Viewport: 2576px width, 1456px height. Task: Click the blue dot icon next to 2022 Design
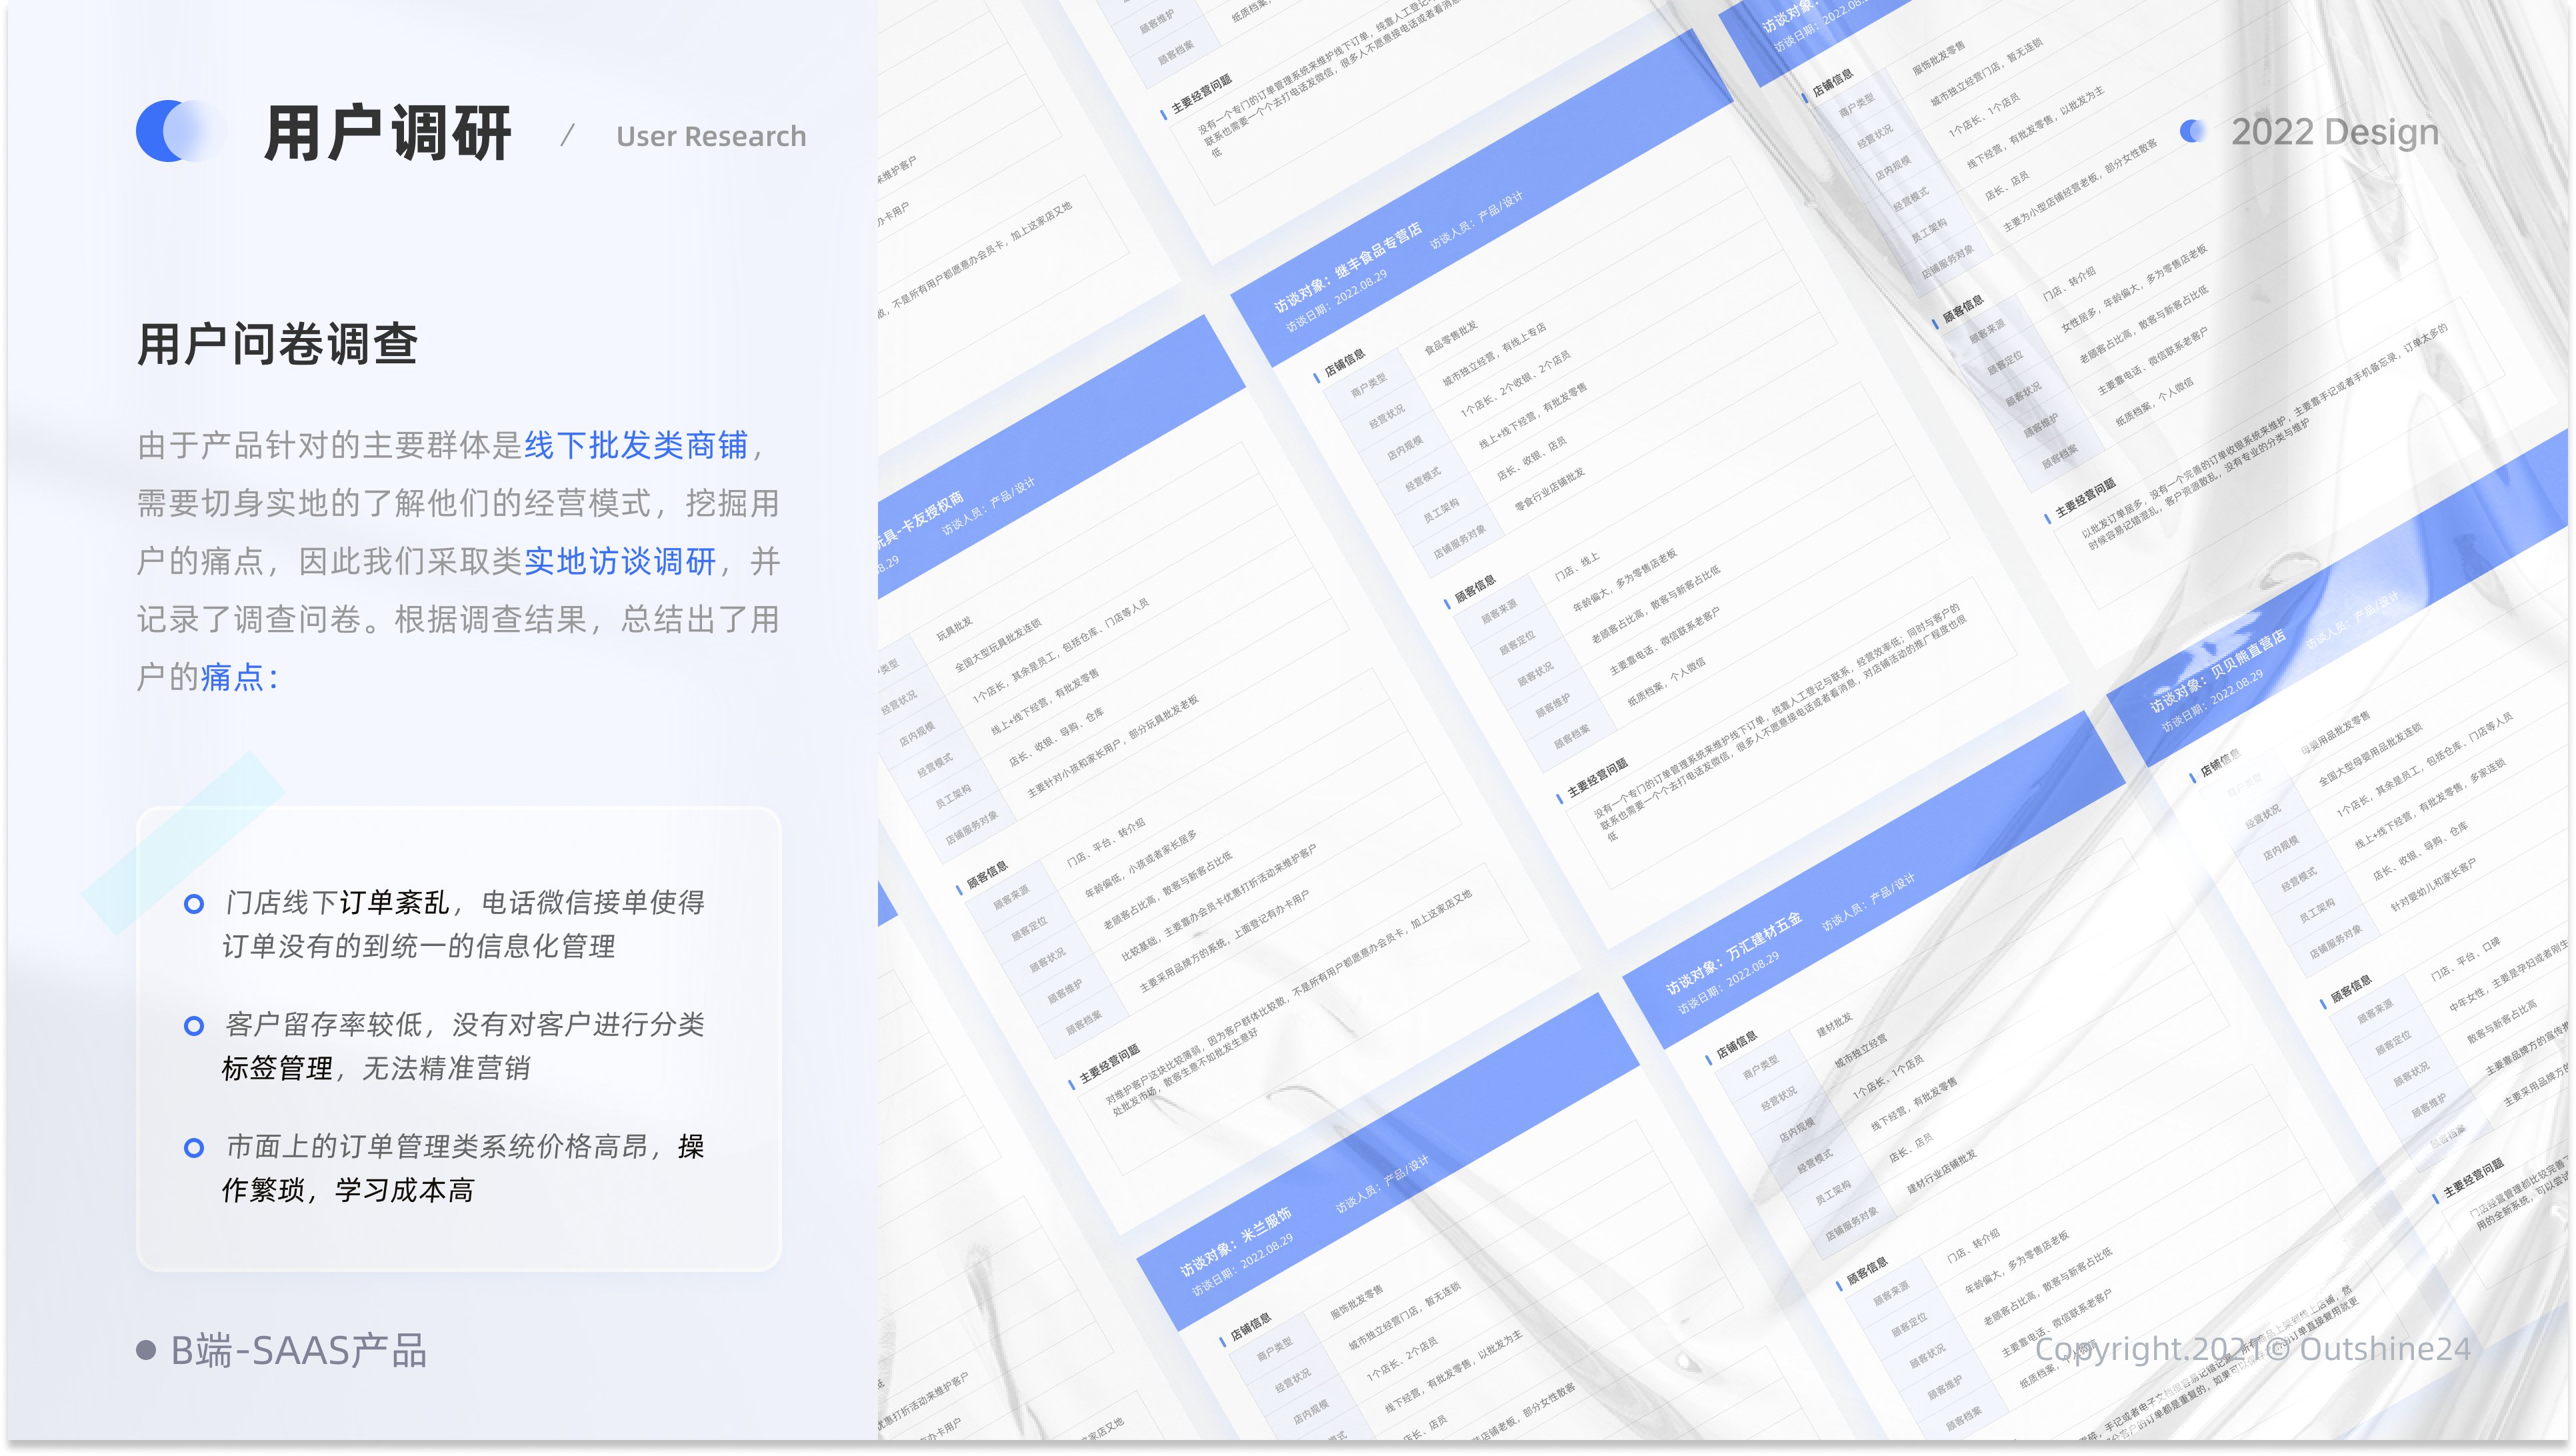click(x=2193, y=131)
